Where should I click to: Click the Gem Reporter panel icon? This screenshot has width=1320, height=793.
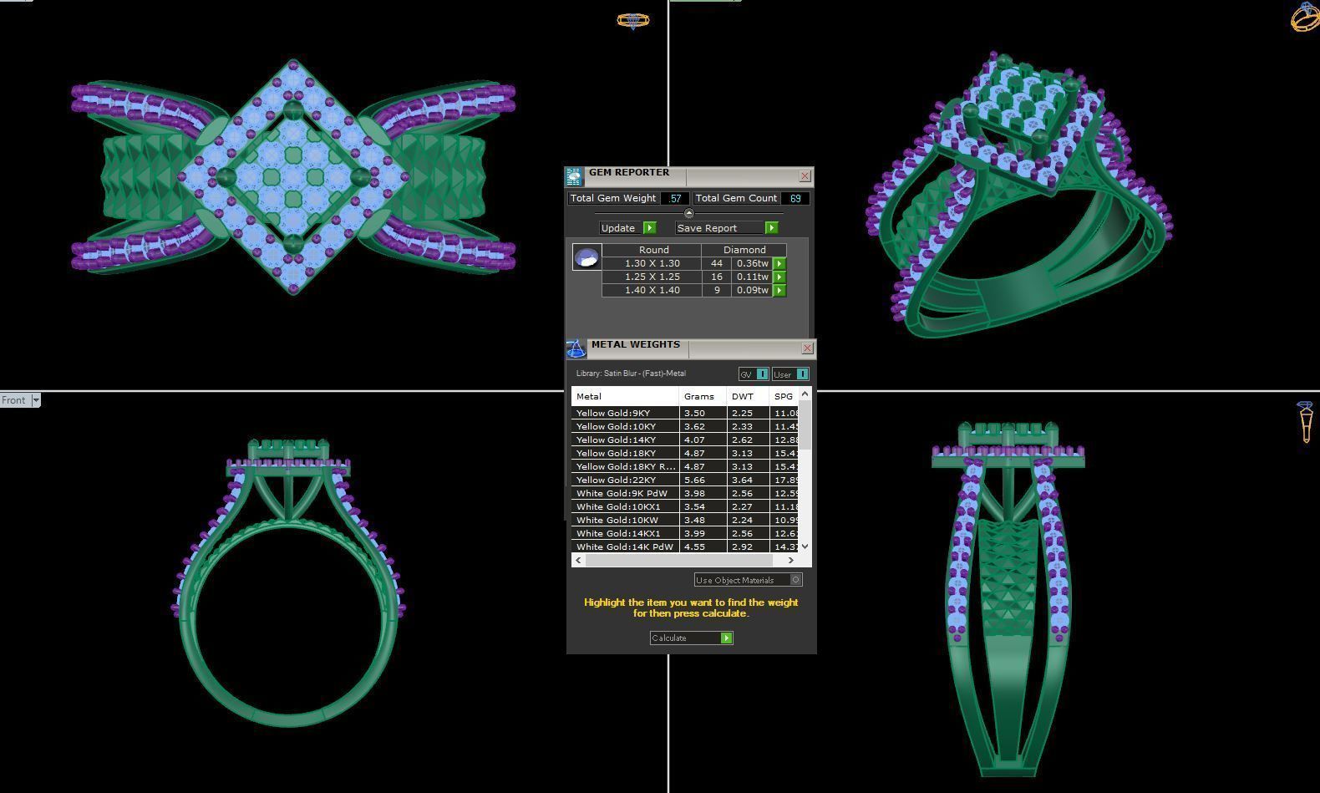pyautogui.click(x=574, y=176)
